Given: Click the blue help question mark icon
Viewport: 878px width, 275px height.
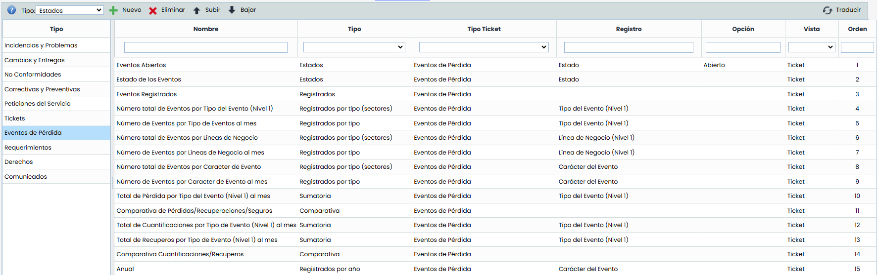Looking at the screenshot, I should tap(11, 10).
